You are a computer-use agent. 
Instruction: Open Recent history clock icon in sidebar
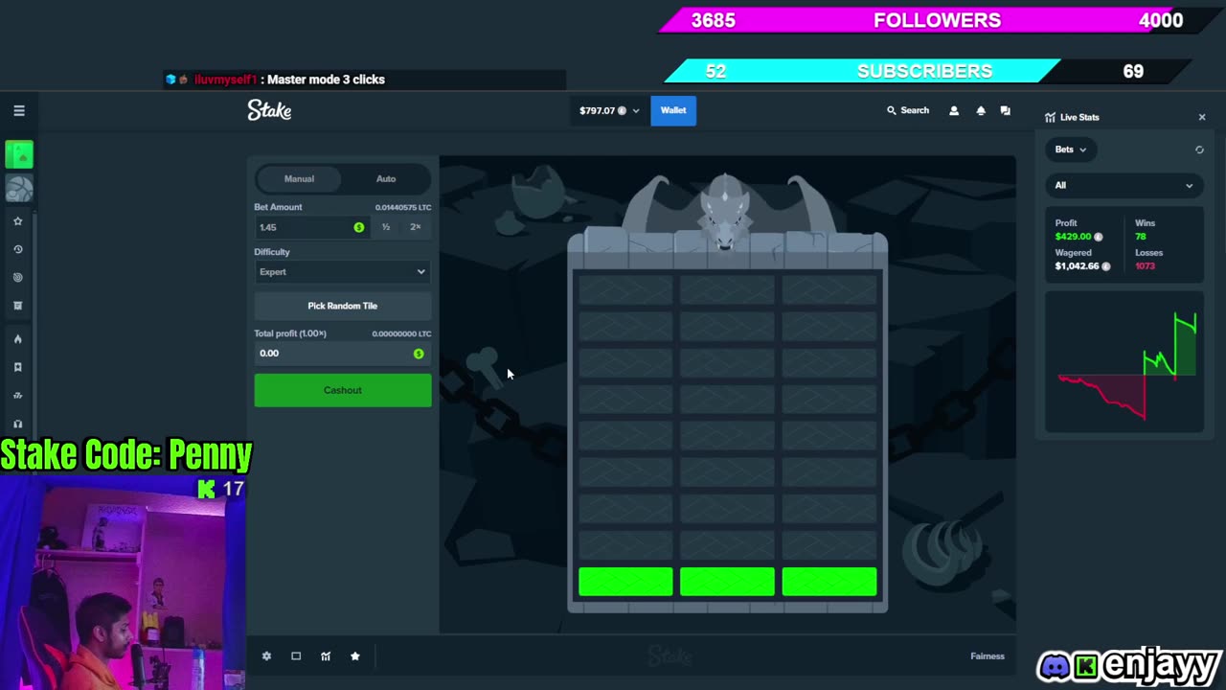[x=17, y=249]
